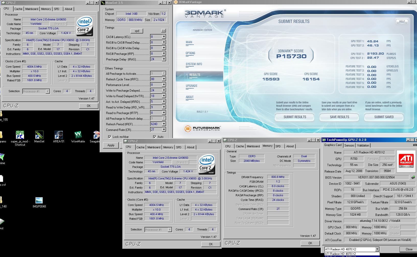Click the GPU-Z BIOS save chip icon
The height and width of the screenshot is (257, 417).
pyautogui.click(x=413, y=177)
